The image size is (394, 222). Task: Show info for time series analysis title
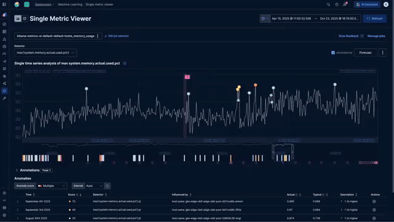(x=124, y=64)
